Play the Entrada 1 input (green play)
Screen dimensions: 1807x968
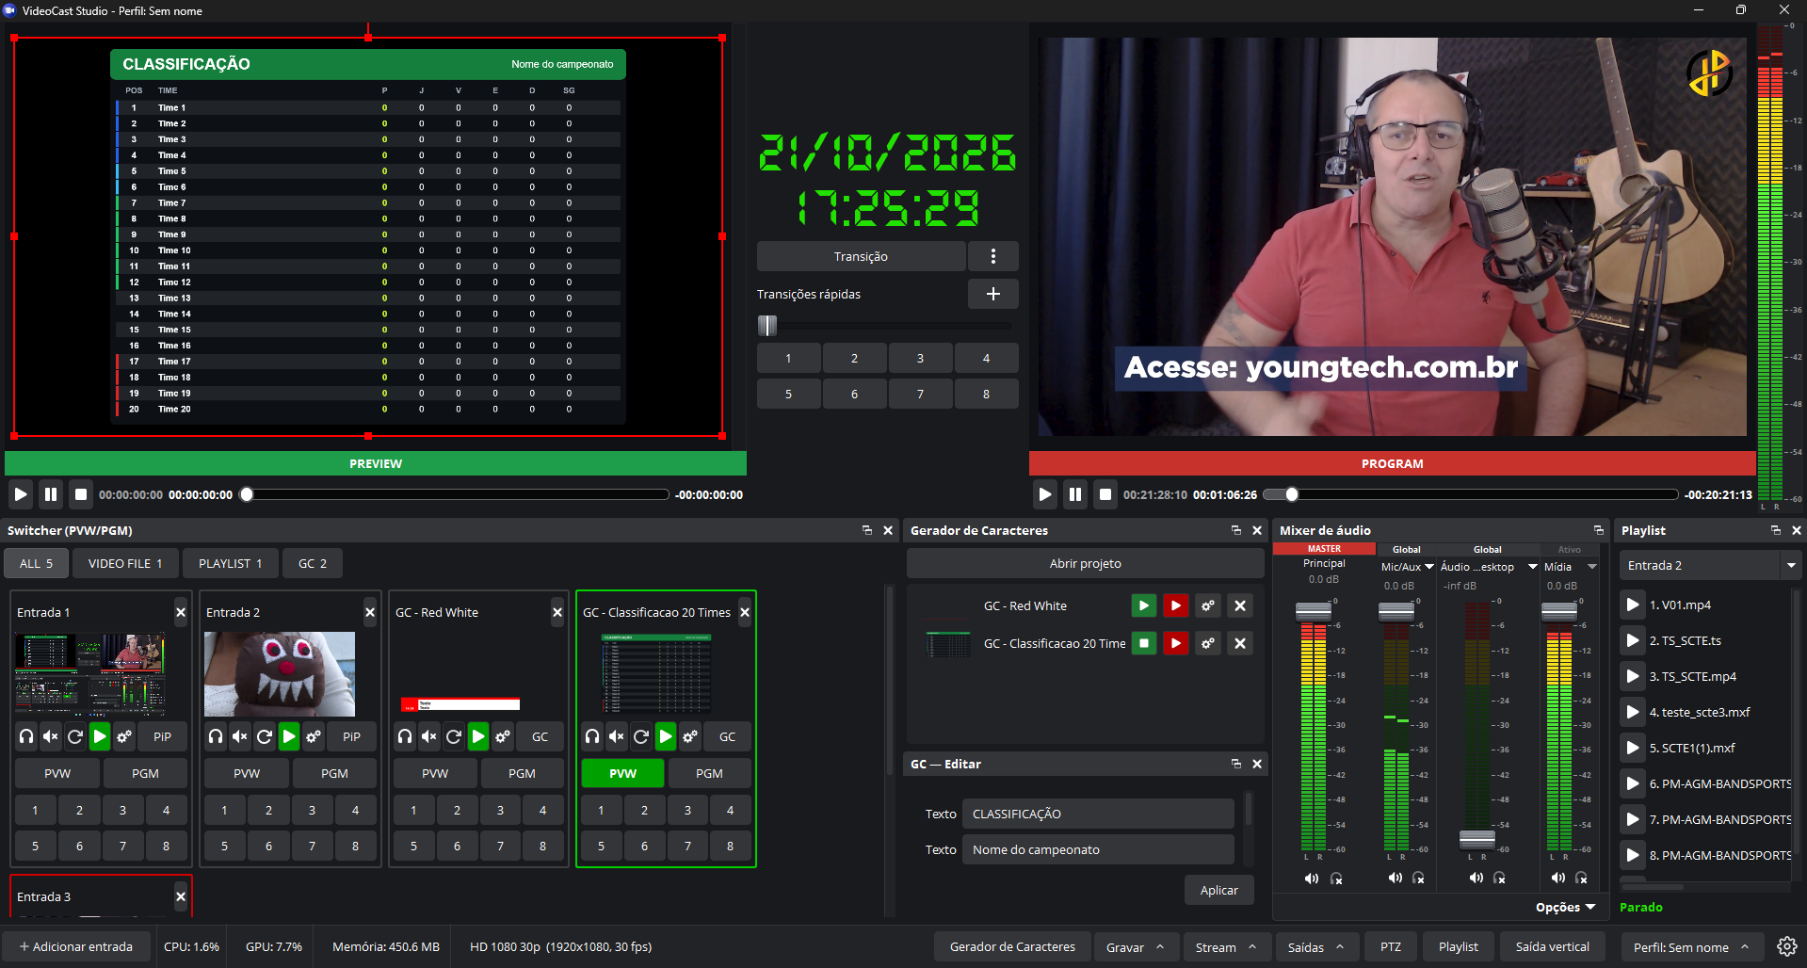click(x=100, y=736)
